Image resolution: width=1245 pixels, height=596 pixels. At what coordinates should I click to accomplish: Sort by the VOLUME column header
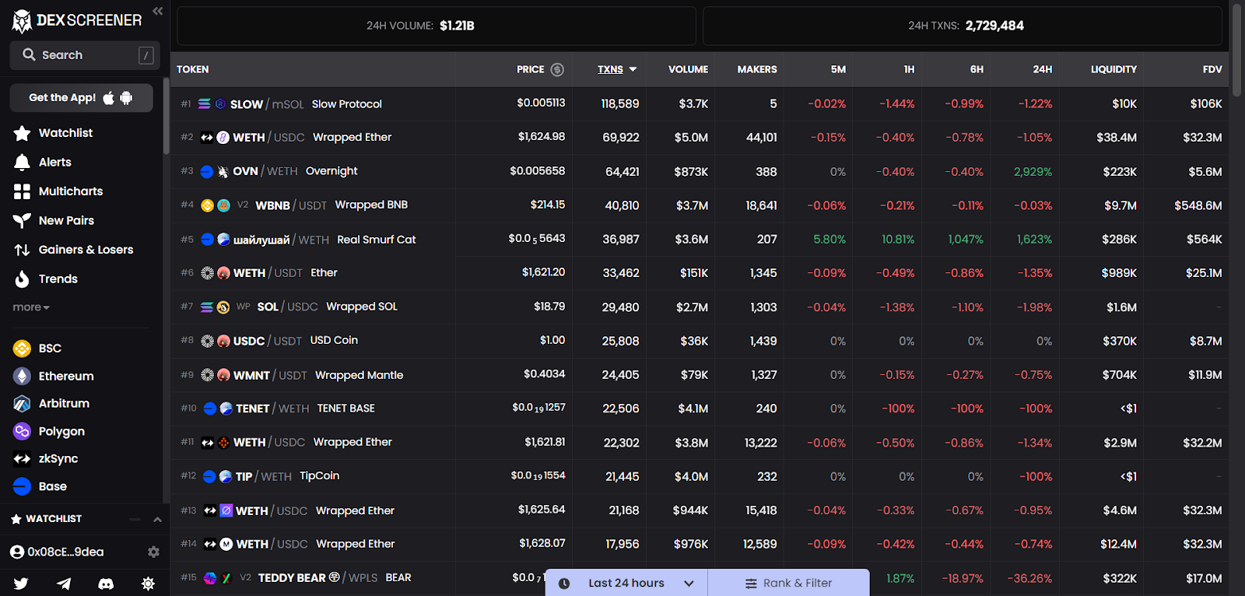pos(688,70)
